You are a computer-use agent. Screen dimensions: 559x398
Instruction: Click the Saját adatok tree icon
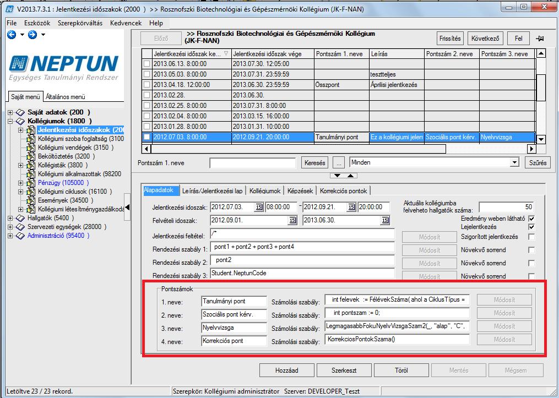[20, 113]
